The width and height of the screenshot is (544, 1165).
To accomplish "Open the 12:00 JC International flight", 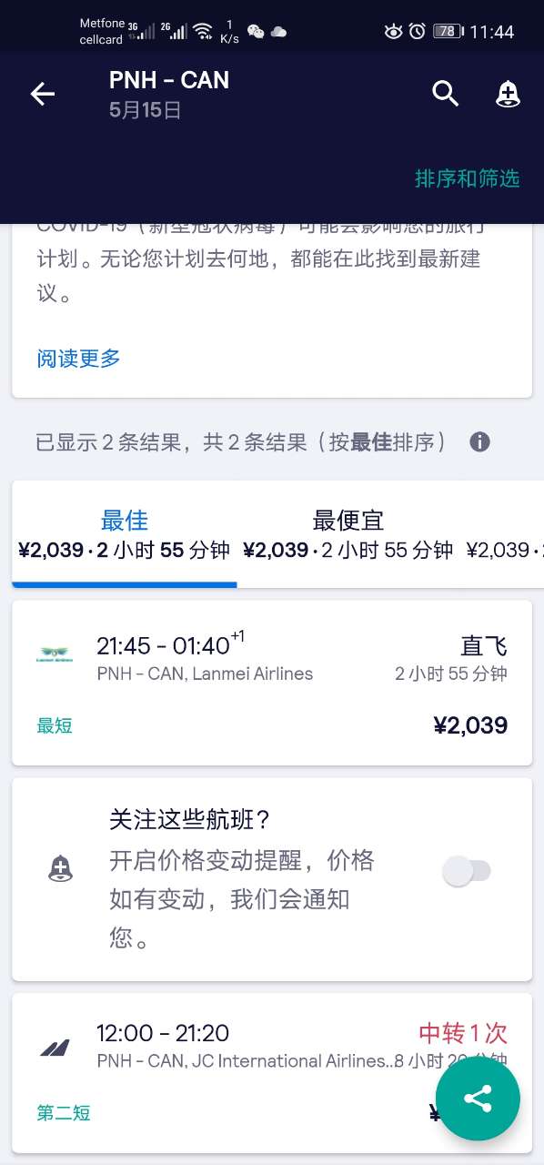I will 272,1072.
